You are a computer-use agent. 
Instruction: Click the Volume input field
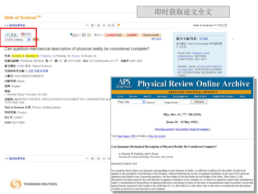point(160,102)
